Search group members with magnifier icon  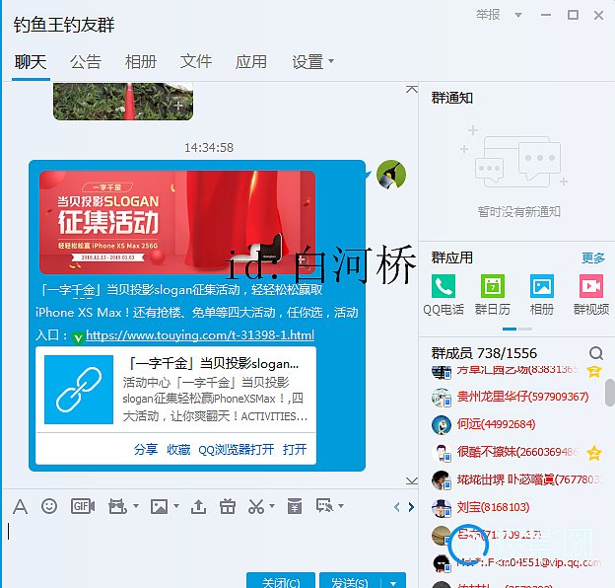coord(595,353)
